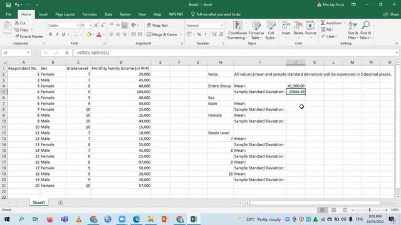Open Windows Start menu
The image size is (401, 225).
pos(7,219)
